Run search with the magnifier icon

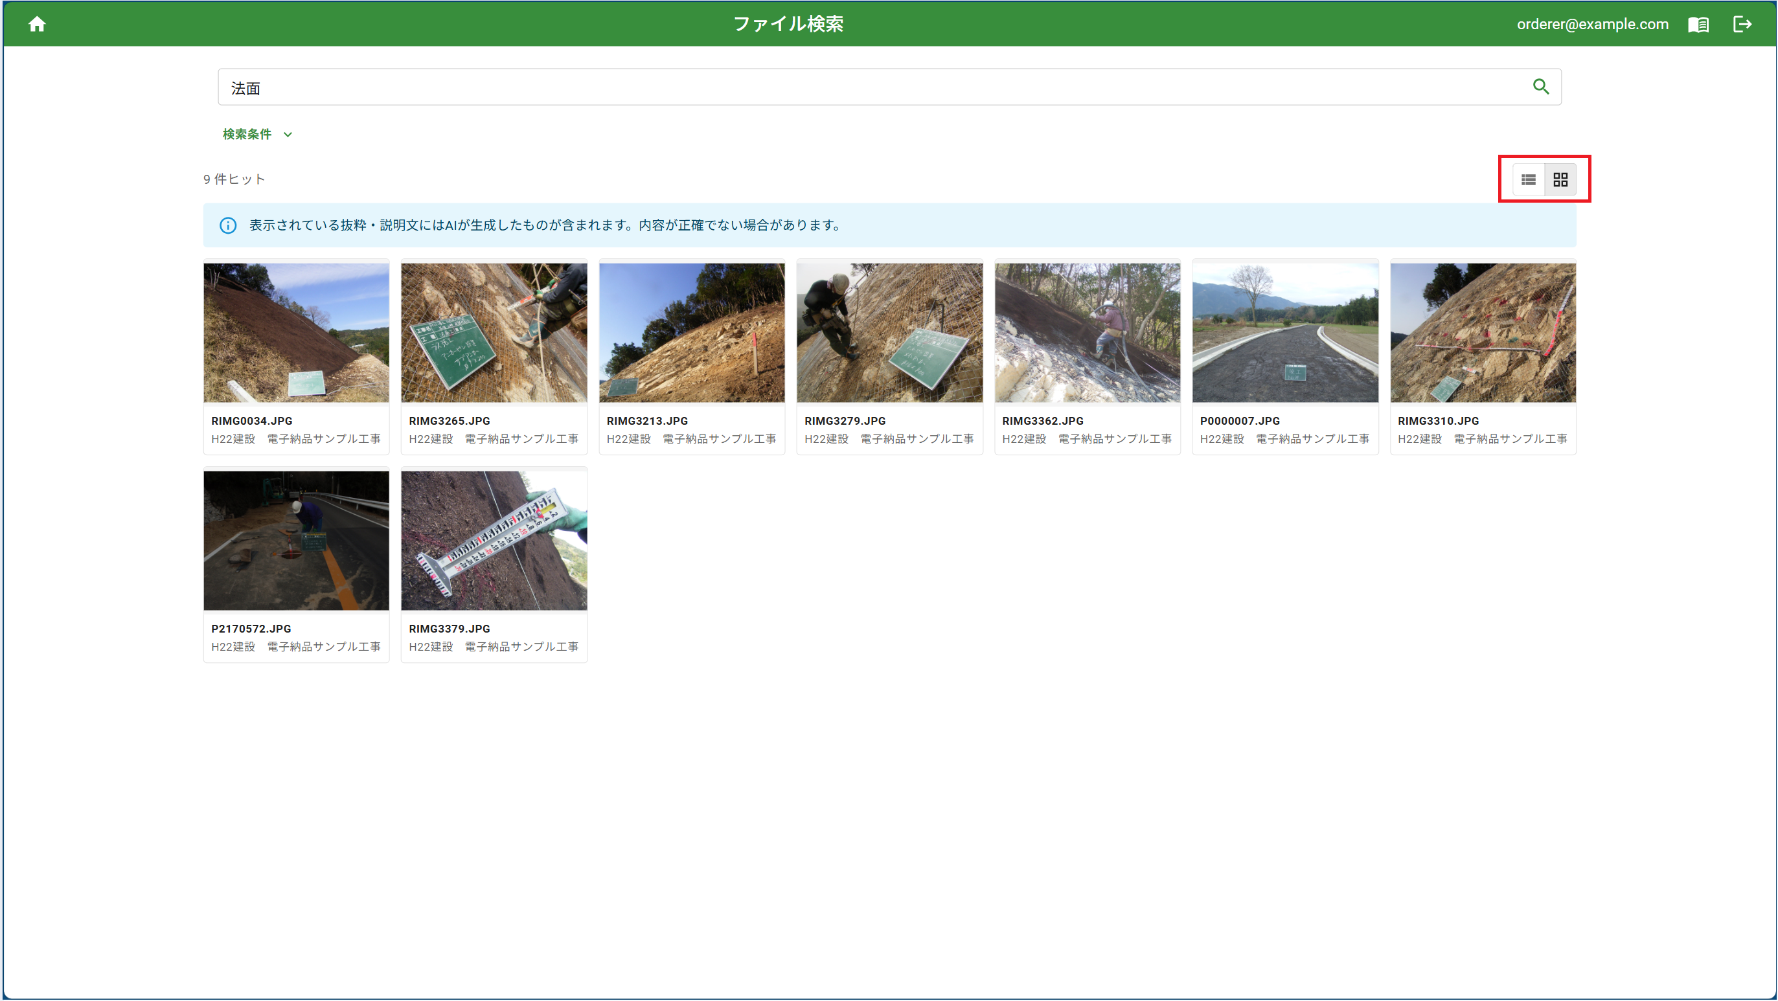(x=1540, y=87)
